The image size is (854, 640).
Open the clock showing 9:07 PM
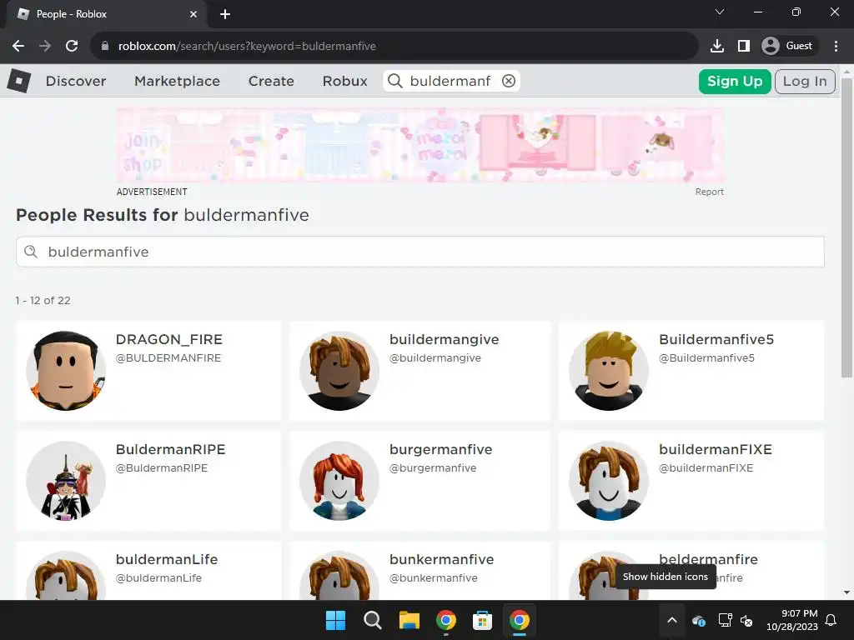(x=792, y=620)
